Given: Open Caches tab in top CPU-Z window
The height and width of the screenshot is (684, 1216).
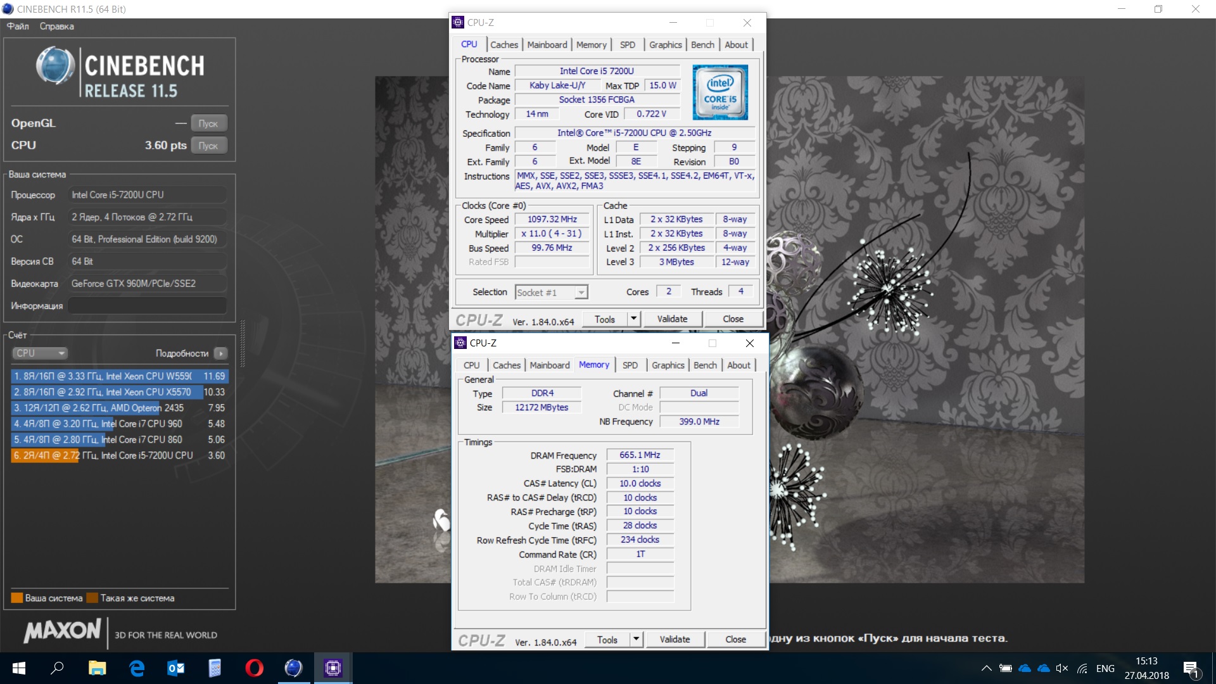Looking at the screenshot, I should 504,44.
